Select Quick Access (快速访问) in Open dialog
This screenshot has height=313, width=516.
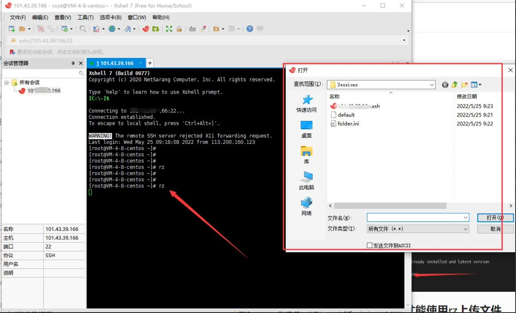[307, 103]
